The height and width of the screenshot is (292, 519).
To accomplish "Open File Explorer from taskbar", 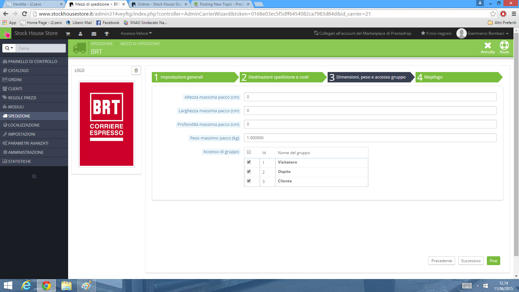I will coord(66,286).
